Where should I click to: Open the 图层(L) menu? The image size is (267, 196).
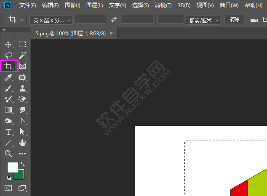pyautogui.click(x=94, y=5)
